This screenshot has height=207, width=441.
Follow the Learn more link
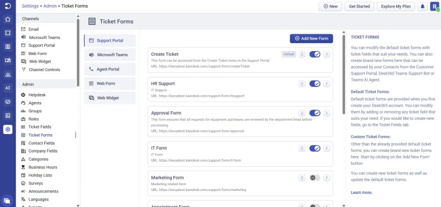point(361,193)
